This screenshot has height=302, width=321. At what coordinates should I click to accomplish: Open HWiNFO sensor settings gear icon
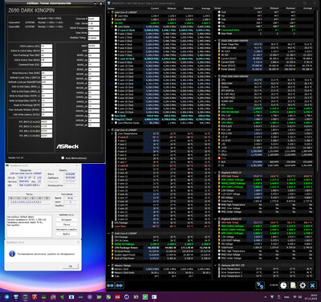[303, 285]
